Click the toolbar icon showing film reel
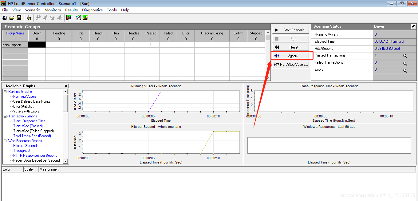The image size is (418, 201). 78,18
